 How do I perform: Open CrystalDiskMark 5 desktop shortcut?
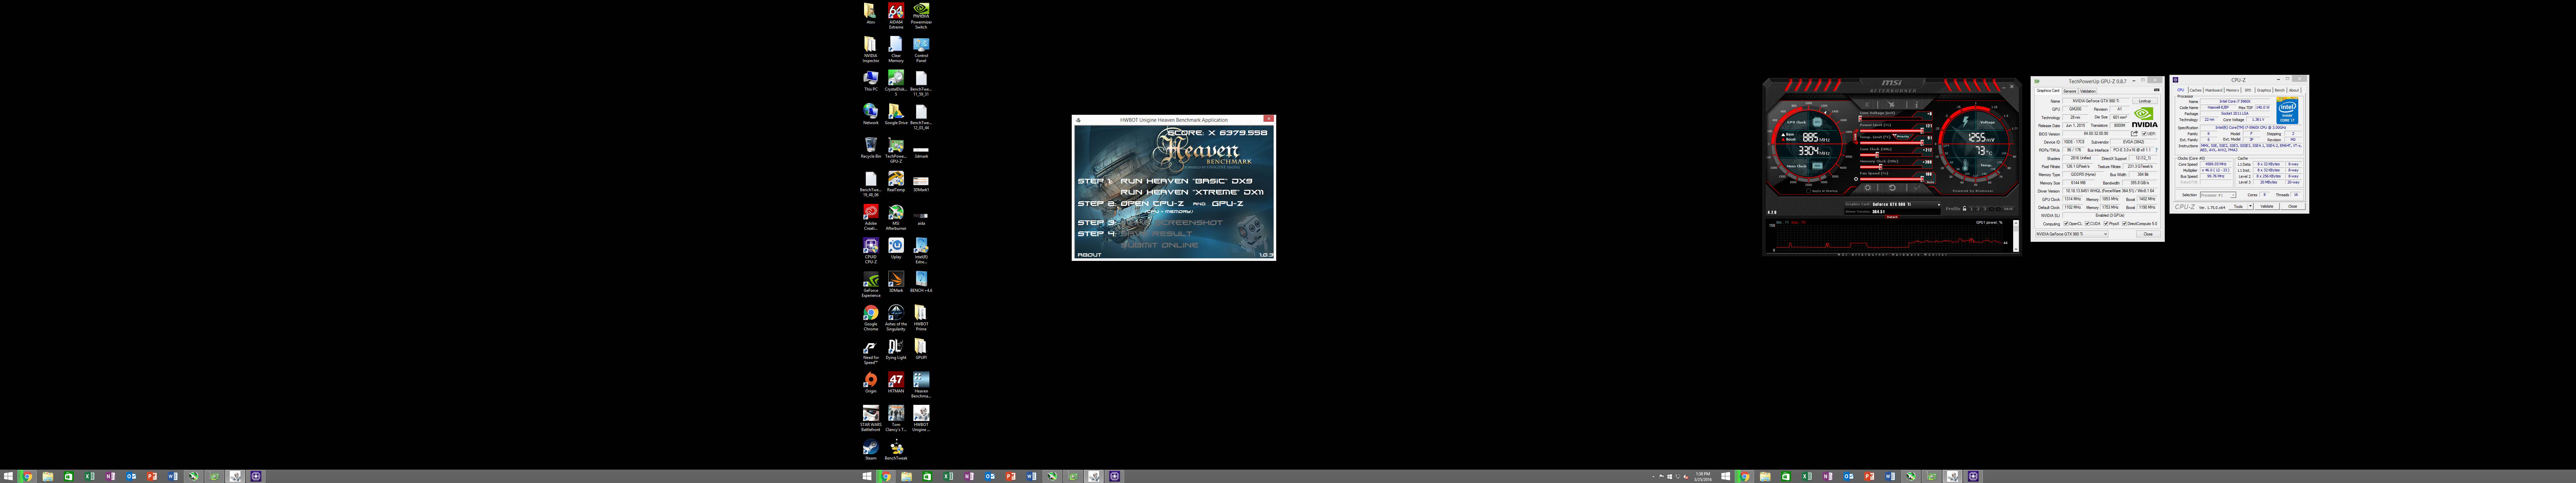click(x=896, y=82)
